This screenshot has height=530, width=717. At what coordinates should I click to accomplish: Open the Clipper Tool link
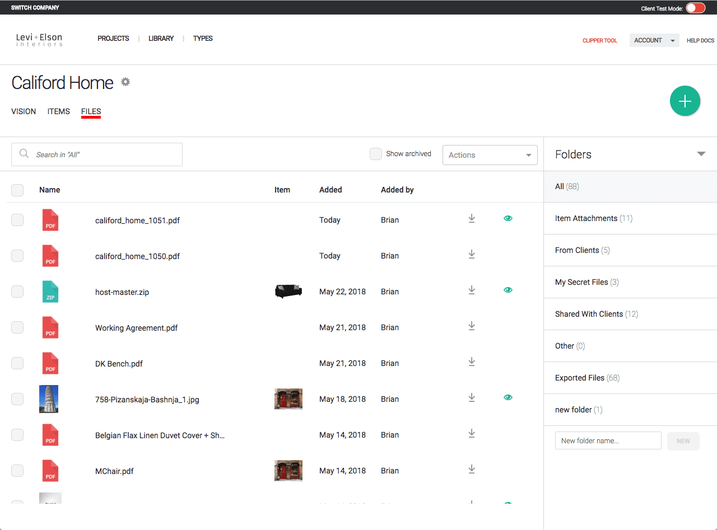[x=599, y=41]
